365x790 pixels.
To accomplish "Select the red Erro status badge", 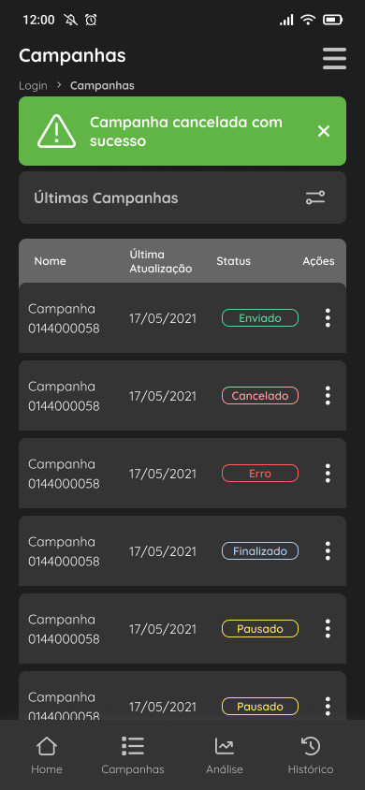I will [260, 473].
